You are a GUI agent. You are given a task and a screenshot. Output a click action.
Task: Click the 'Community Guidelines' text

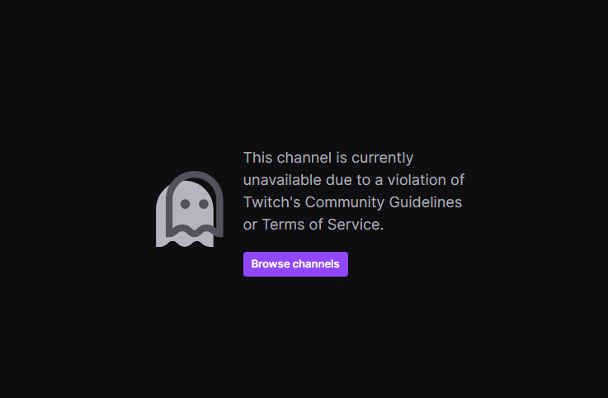[384, 202]
